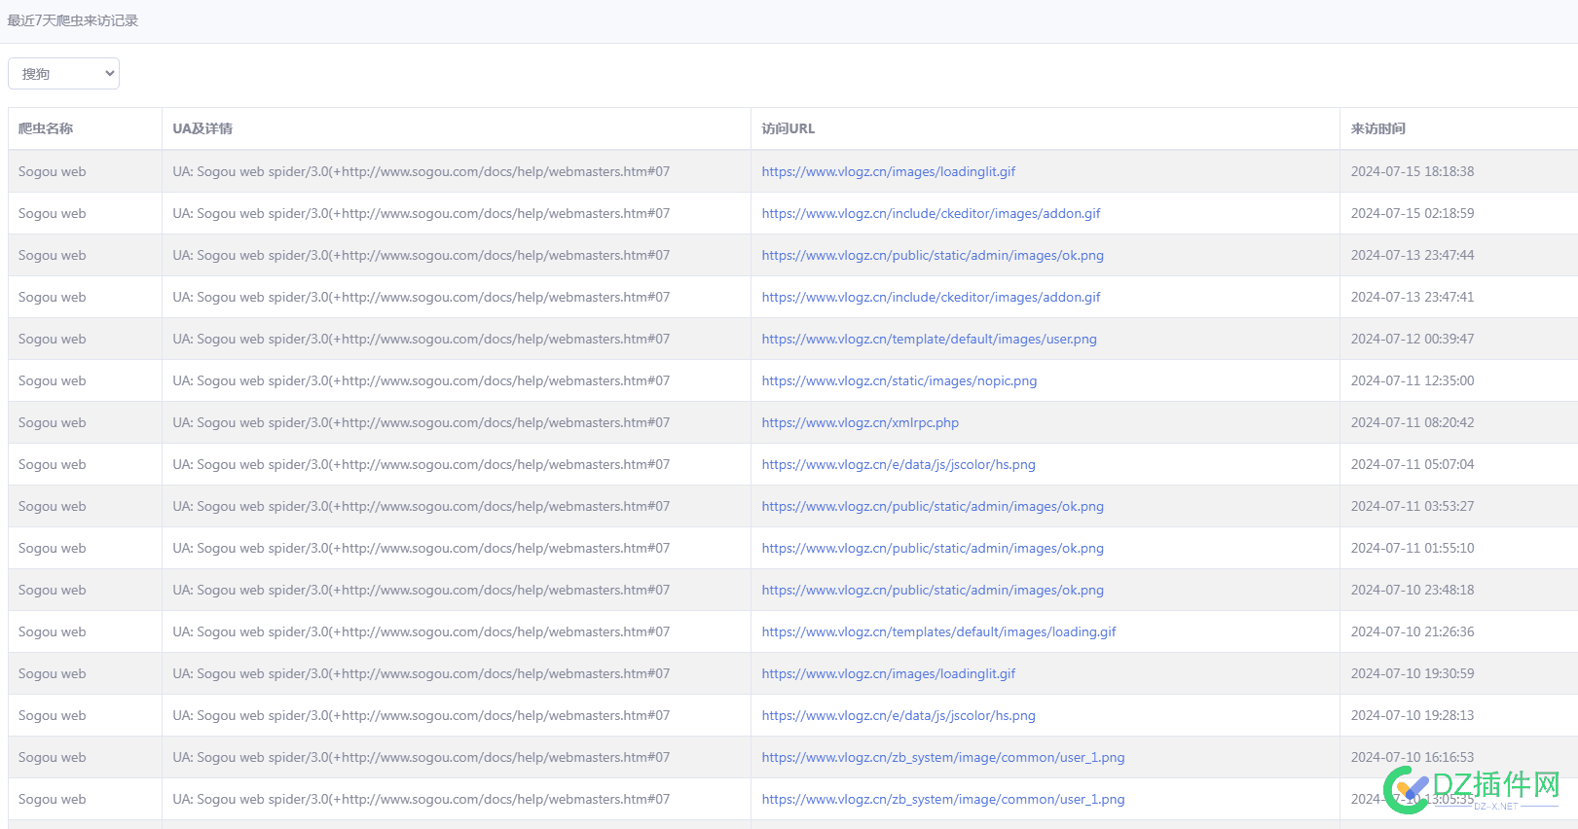Open the addon.gif link visited 2024-07-13 23:47:41

pos(931,297)
